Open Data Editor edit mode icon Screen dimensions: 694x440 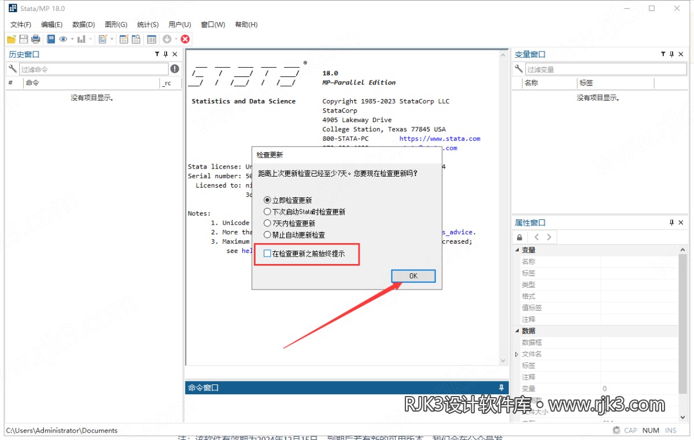coord(124,39)
